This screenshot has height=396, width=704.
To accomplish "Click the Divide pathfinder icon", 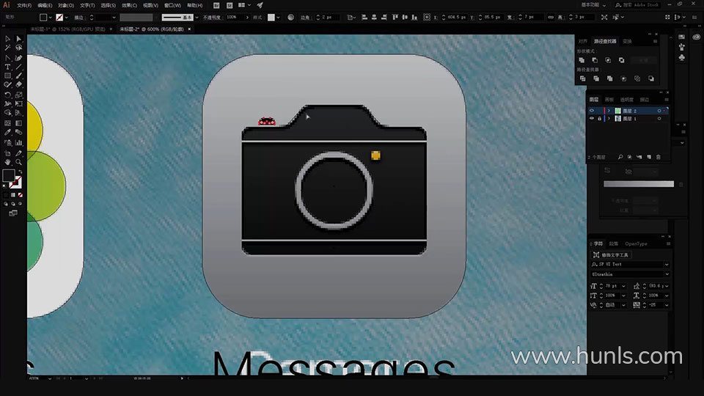I will 582,78.
